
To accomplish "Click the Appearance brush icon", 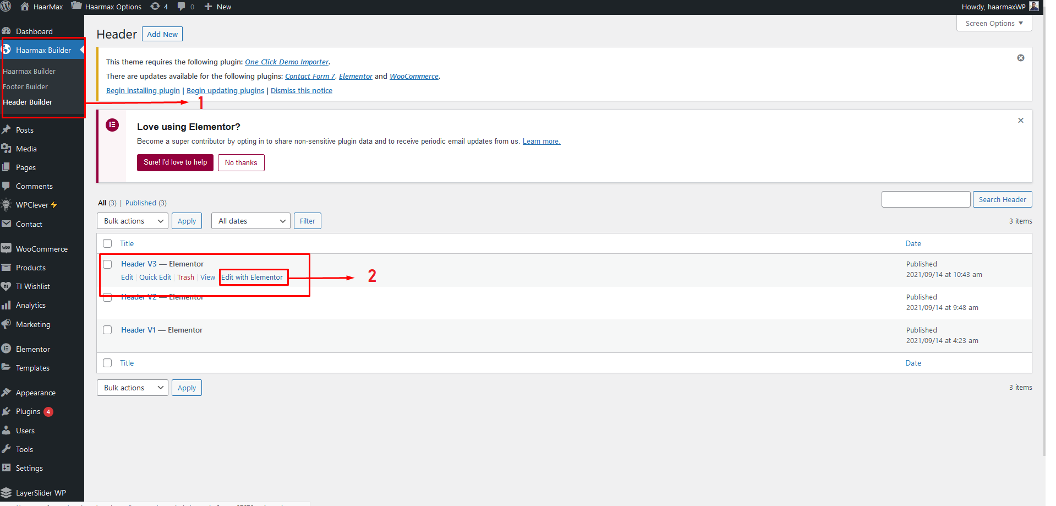I will pos(7,392).
